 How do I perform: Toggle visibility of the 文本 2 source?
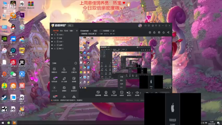[x=52, y=35]
